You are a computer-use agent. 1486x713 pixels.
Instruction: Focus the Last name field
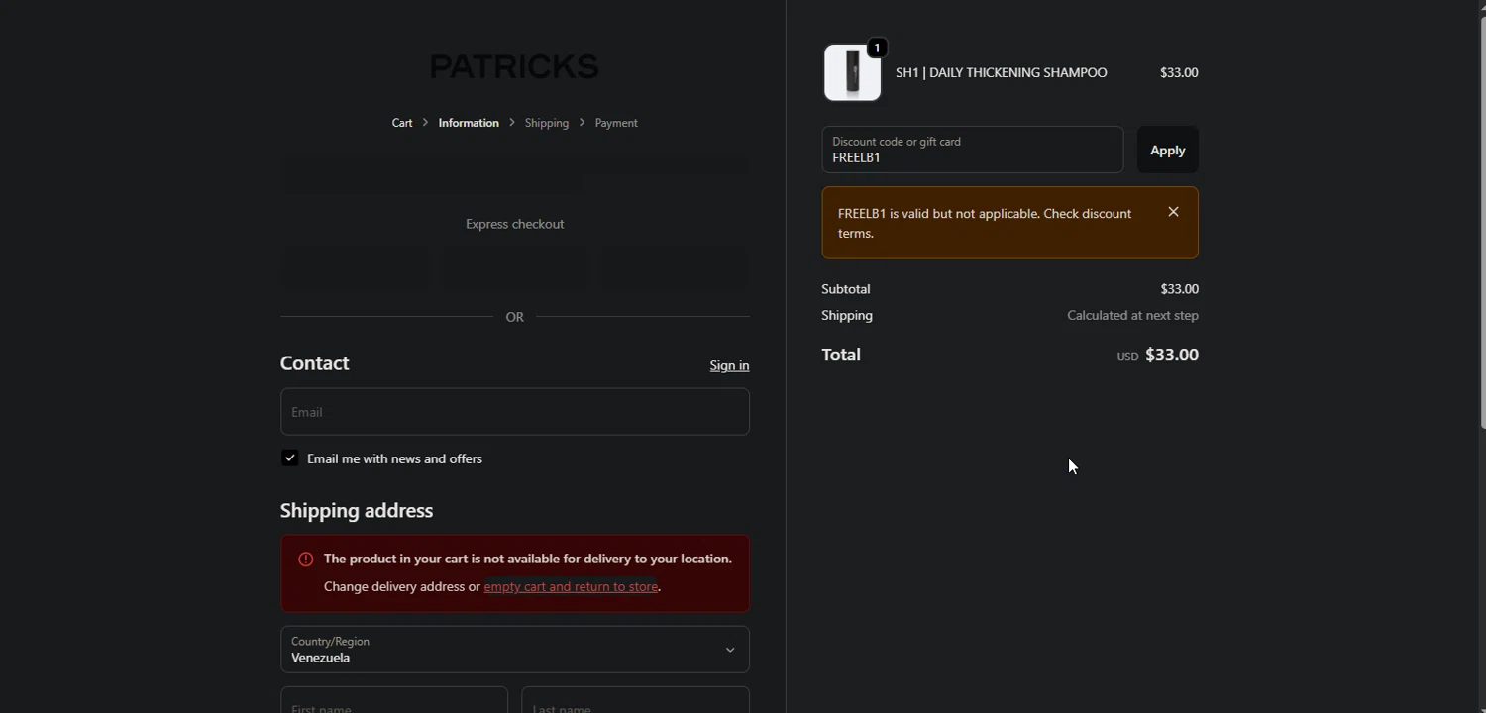tap(636, 700)
